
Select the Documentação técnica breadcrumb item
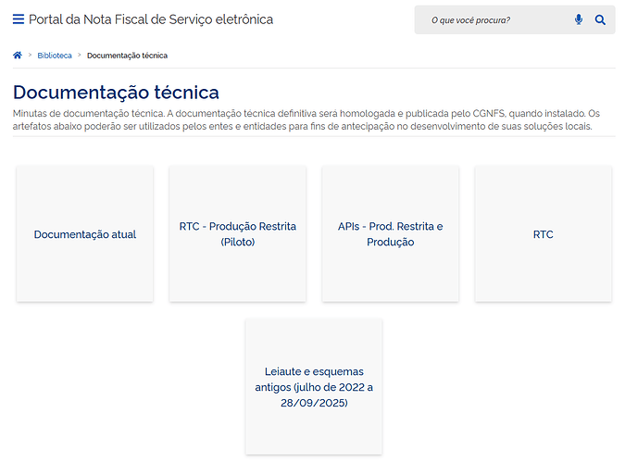click(x=127, y=56)
